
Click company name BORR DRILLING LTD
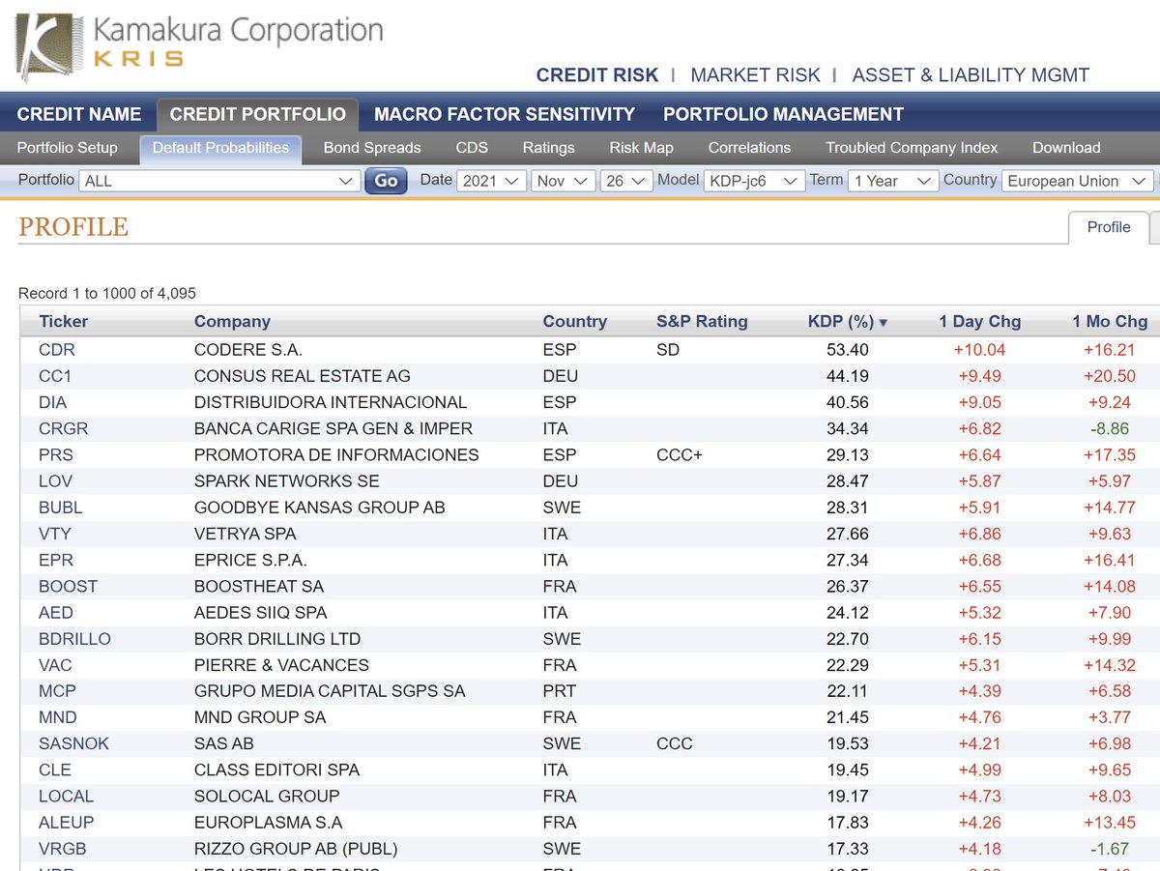(x=277, y=638)
